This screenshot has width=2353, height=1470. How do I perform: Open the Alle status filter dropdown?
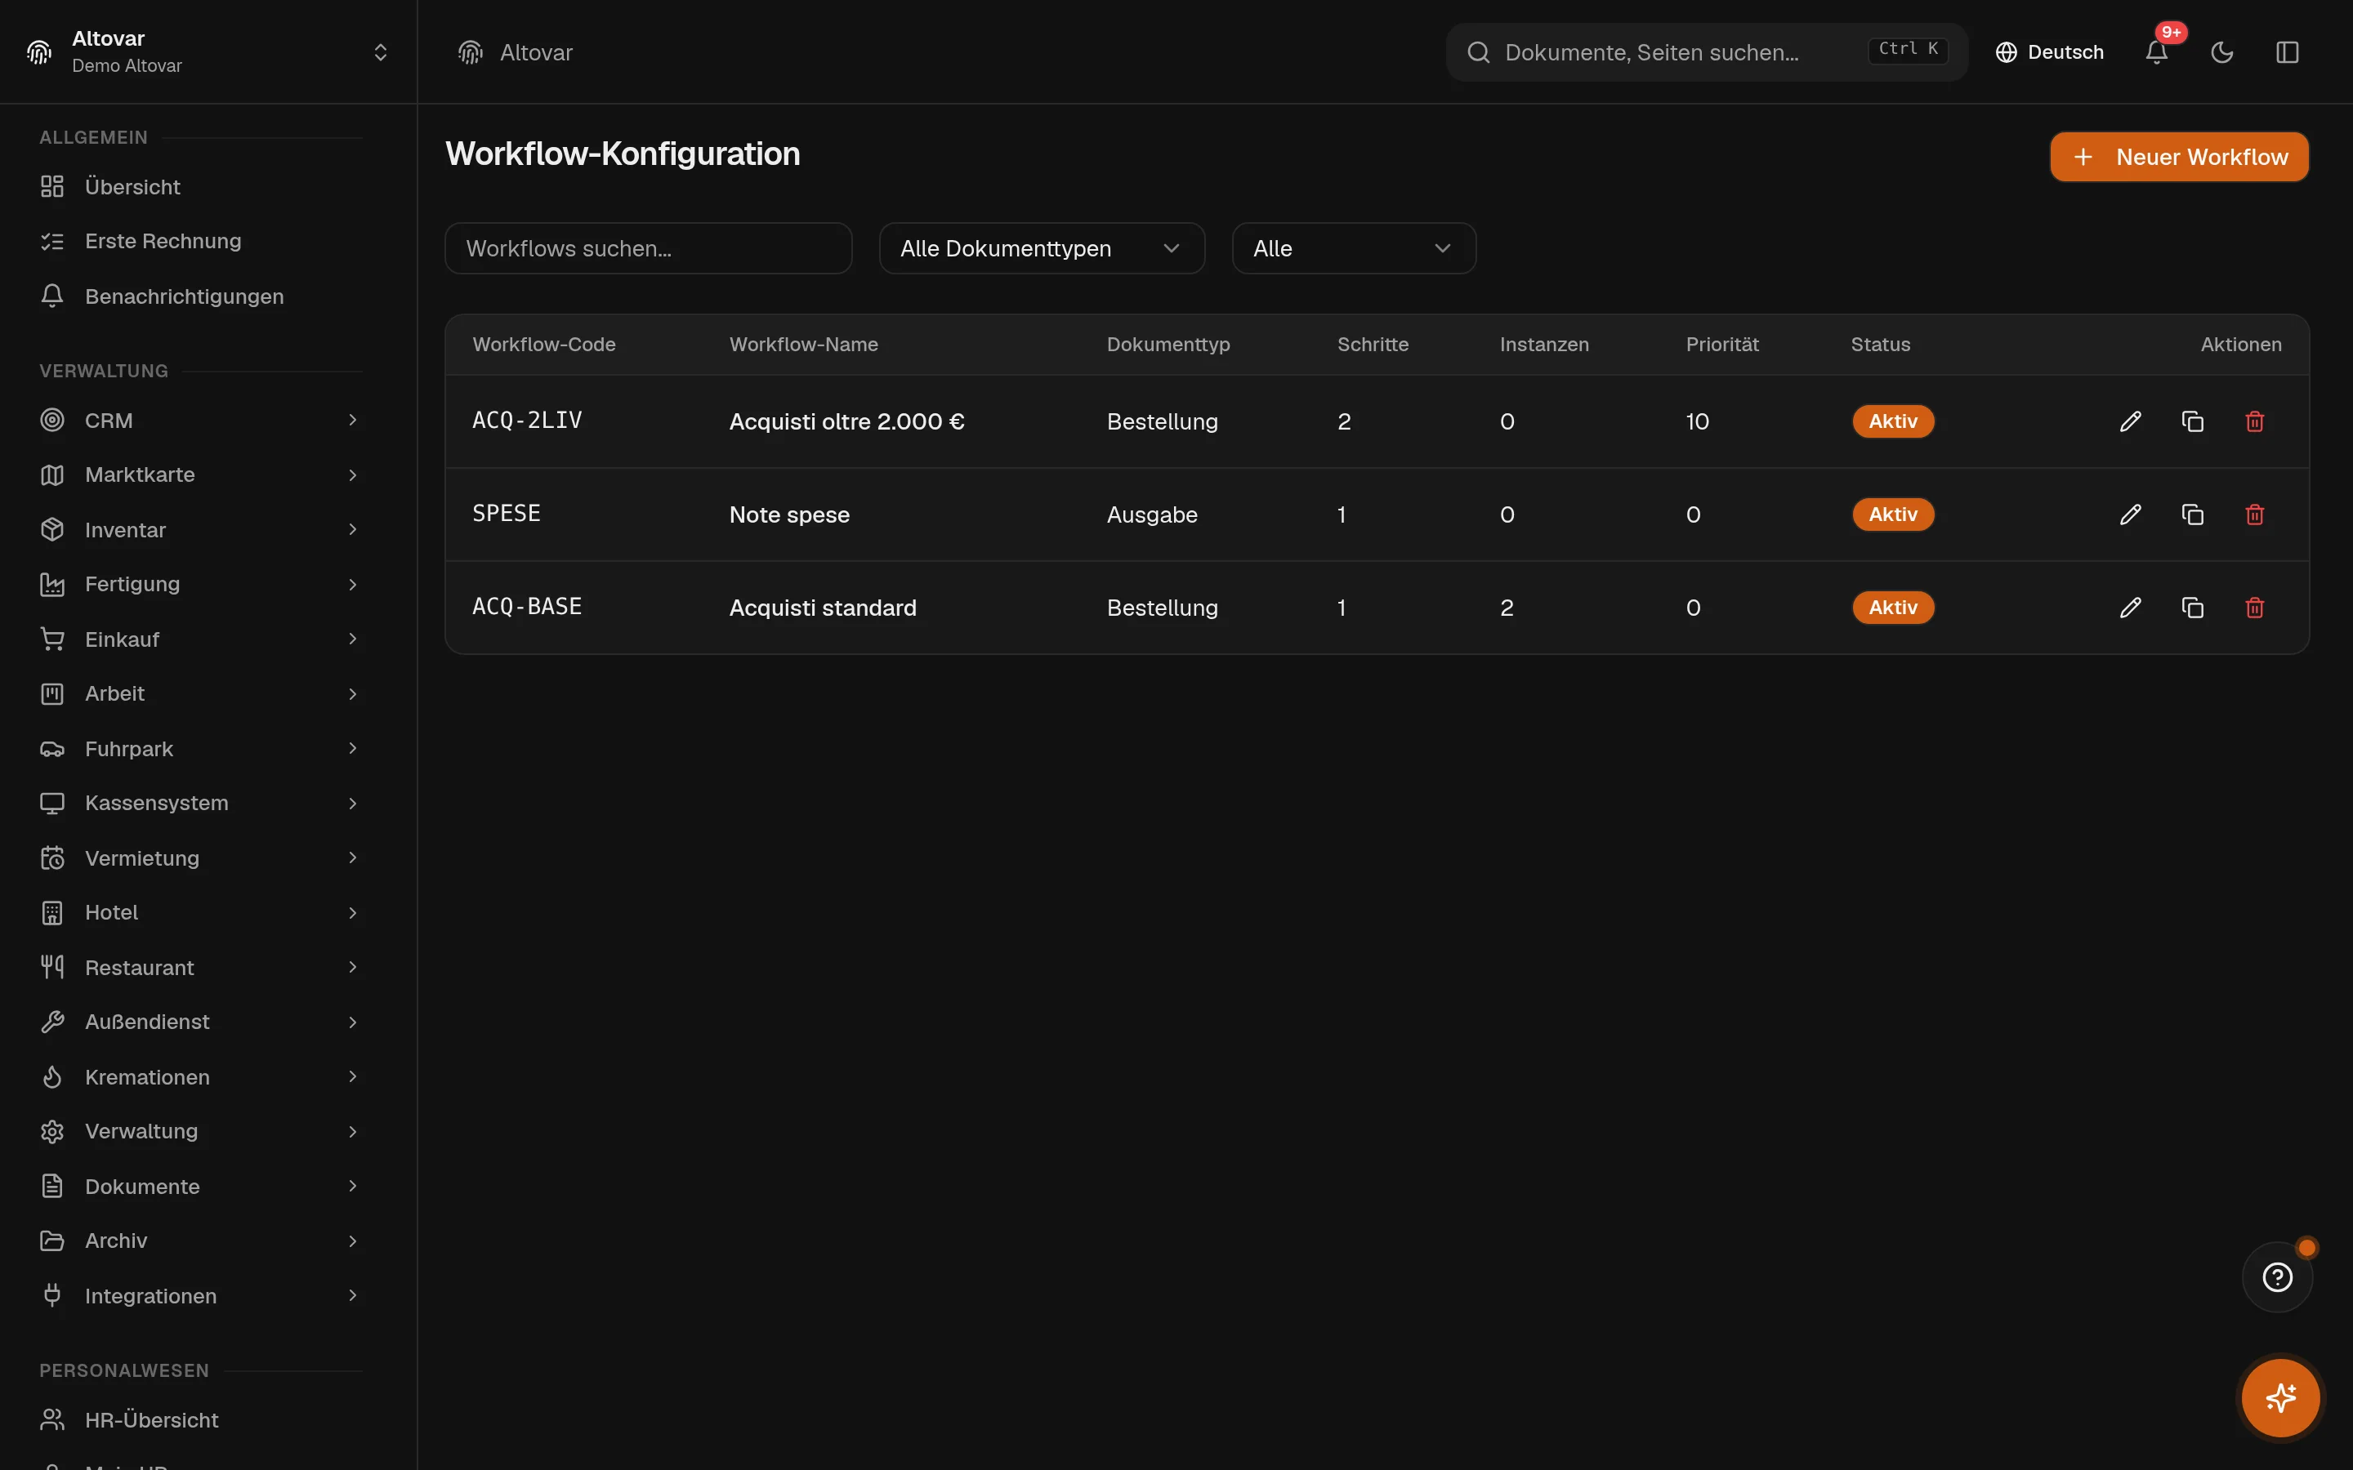tap(1354, 249)
